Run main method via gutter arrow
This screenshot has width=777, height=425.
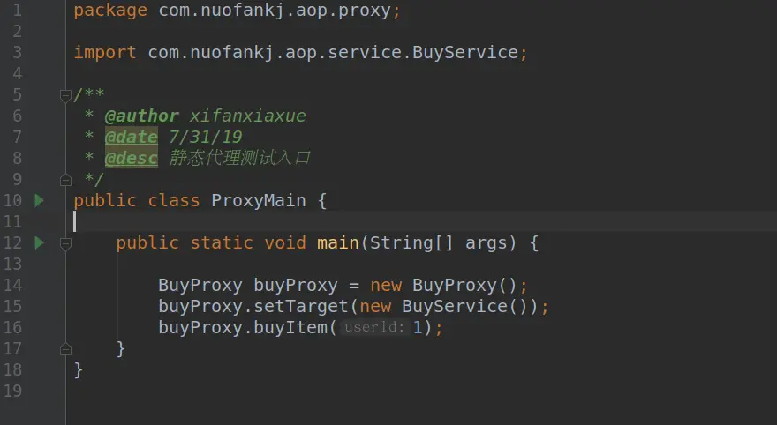(39, 243)
